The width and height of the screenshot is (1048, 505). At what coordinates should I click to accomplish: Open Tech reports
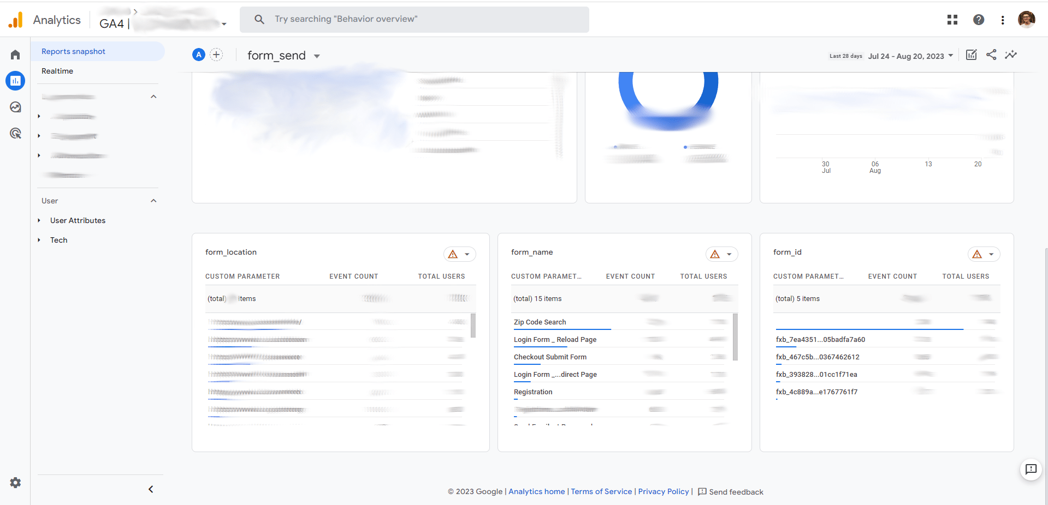(x=59, y=240)
